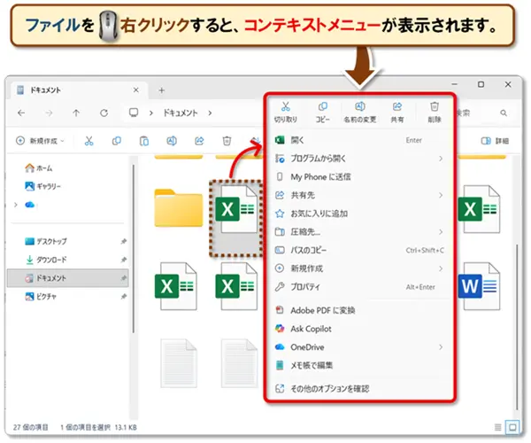The height and width of the screenshot is (443, 531).
Task: Open デスクトップ in the sidebar
Action: 46,241
